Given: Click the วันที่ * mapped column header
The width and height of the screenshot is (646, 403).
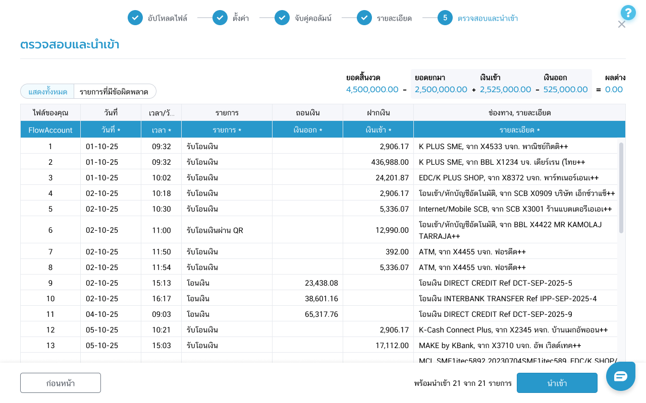Looking at the screenshot, I should [111, 130].
